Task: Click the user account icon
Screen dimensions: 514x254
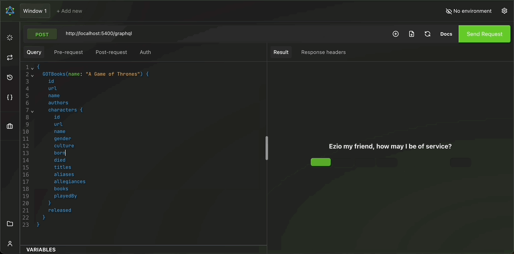Action: point(10,244)
